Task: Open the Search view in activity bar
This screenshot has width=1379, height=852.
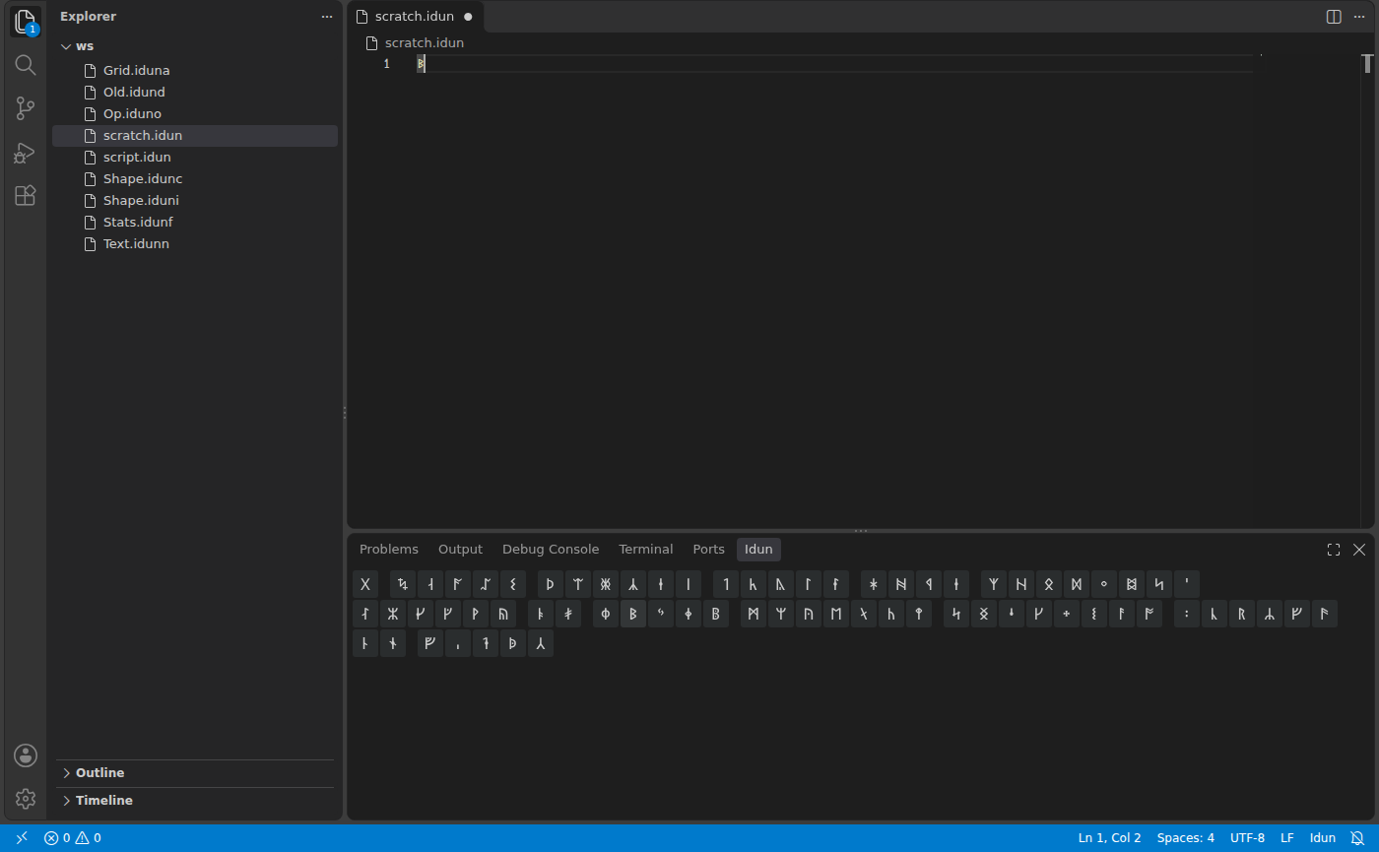Action: [x=26, y=65]
